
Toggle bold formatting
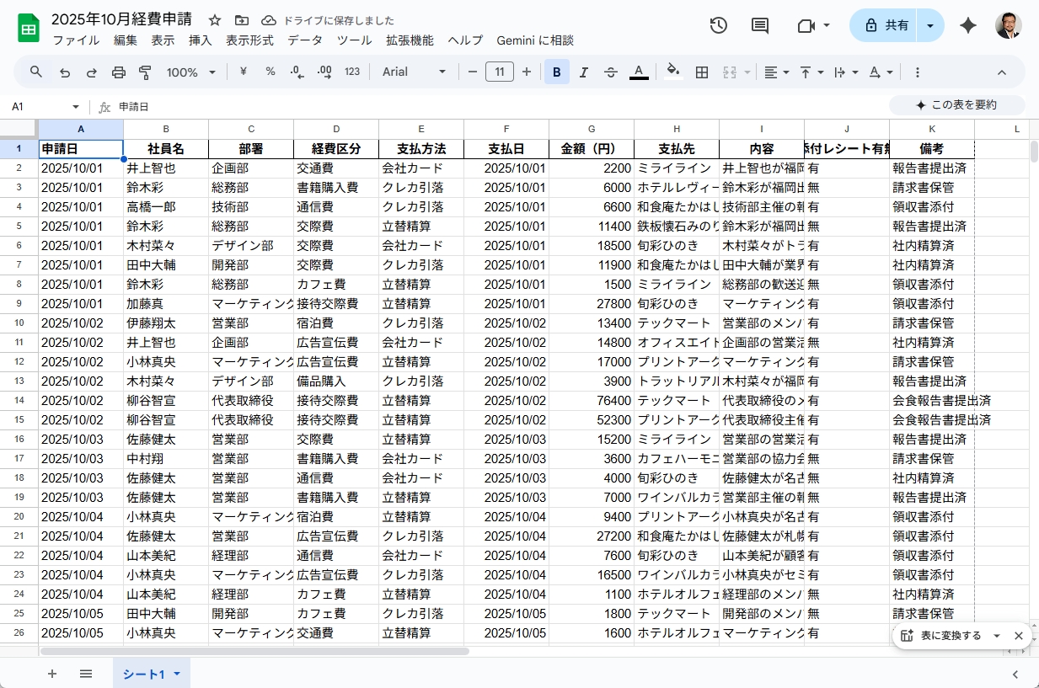tap(557, 72)
